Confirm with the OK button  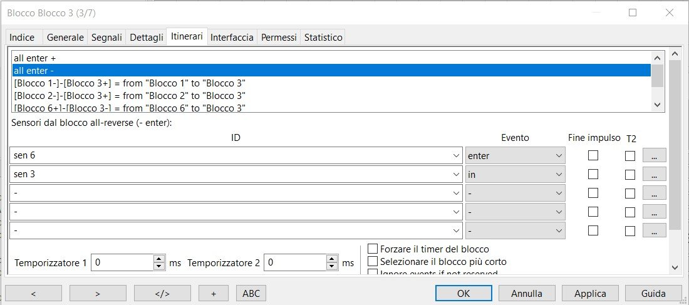click(464, 293)
